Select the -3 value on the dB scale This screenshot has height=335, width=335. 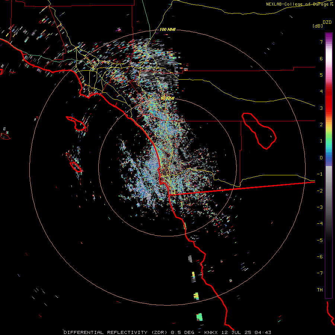(320, 207)
